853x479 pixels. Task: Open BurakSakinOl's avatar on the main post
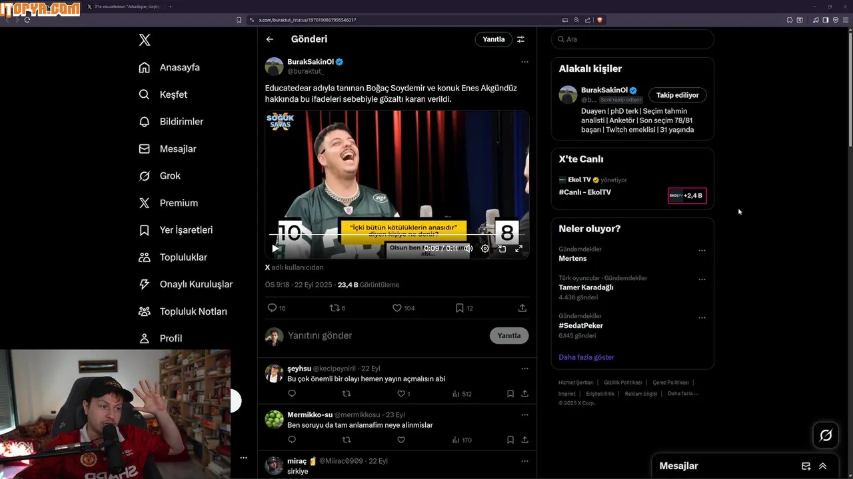coord(274,67)
